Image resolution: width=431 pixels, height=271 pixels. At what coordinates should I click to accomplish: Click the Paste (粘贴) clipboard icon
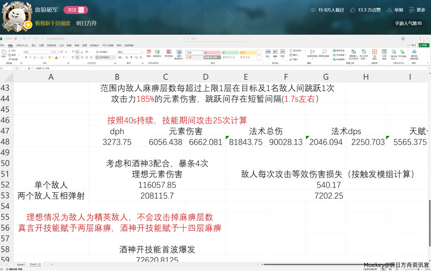(4, 53)
